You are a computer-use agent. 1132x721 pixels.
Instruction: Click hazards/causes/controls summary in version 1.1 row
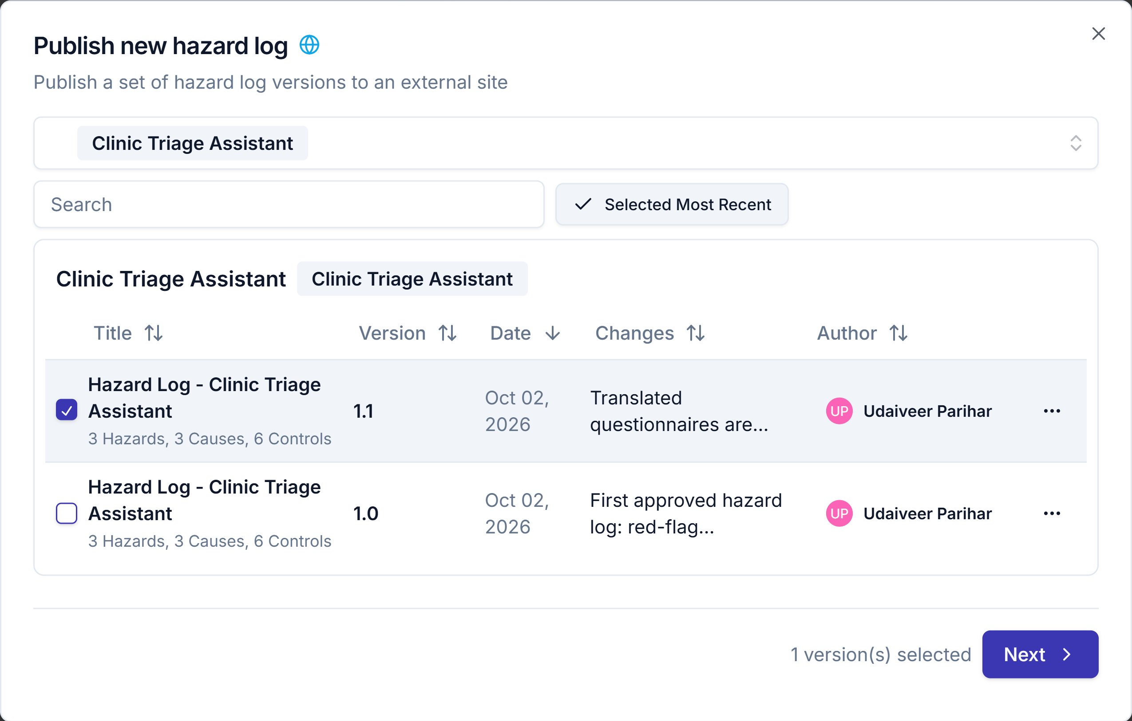(210, 439)
